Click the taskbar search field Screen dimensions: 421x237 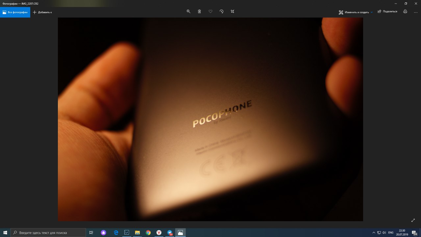pos(48,232)
